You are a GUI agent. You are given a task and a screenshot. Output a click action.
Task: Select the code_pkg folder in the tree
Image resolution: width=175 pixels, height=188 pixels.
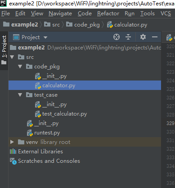pyautogui.click(x=85, y=67)
